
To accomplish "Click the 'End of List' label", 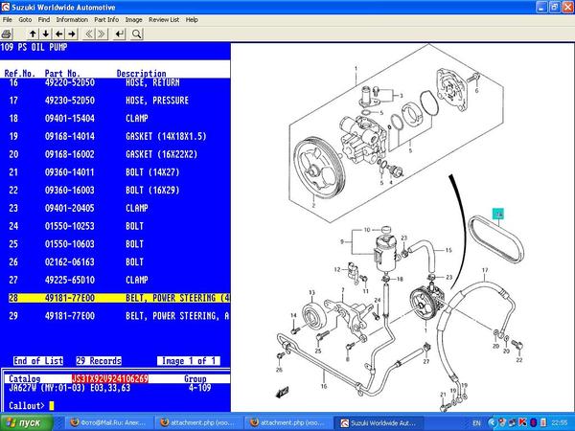I will point(38,361).
